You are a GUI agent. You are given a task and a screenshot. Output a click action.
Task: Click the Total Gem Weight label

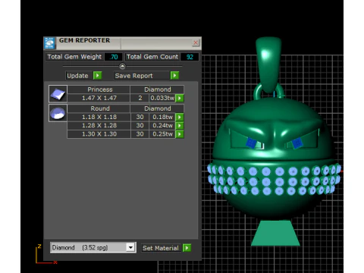point(74,57)
